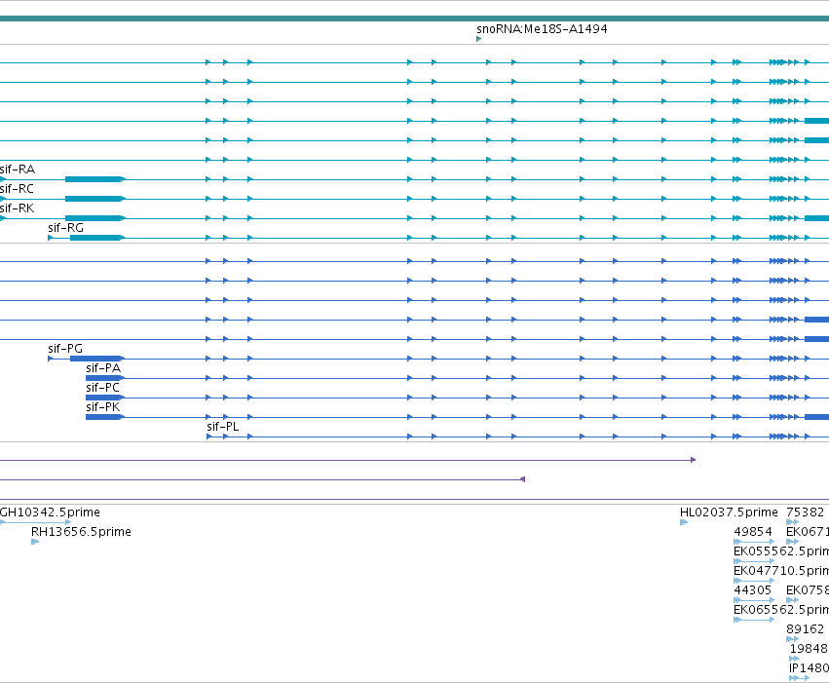829x683 pixels.
Task: Select the glyph beneath the IP1480 label
Action: pos(799,678)
